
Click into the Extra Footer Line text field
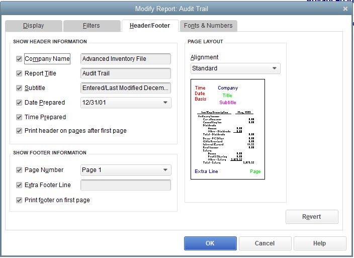coord(126,185)
